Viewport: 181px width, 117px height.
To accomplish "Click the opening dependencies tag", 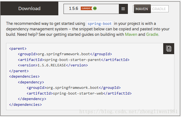I will [x=24, y=77].
